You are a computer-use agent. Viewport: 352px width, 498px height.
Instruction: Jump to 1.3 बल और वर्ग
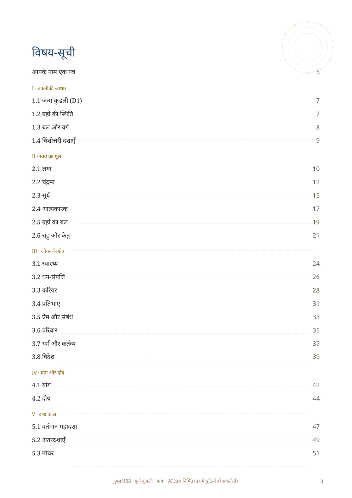176,128
